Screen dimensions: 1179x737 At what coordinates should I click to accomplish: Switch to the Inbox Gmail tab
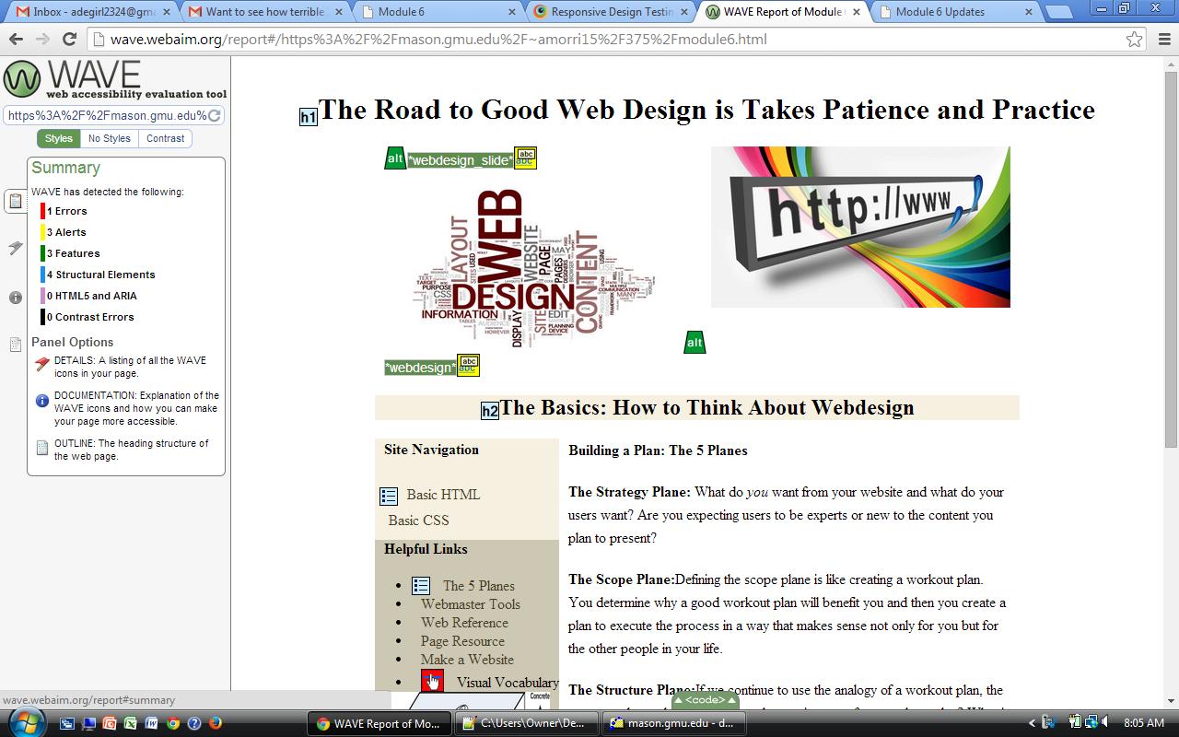[88, 12]
